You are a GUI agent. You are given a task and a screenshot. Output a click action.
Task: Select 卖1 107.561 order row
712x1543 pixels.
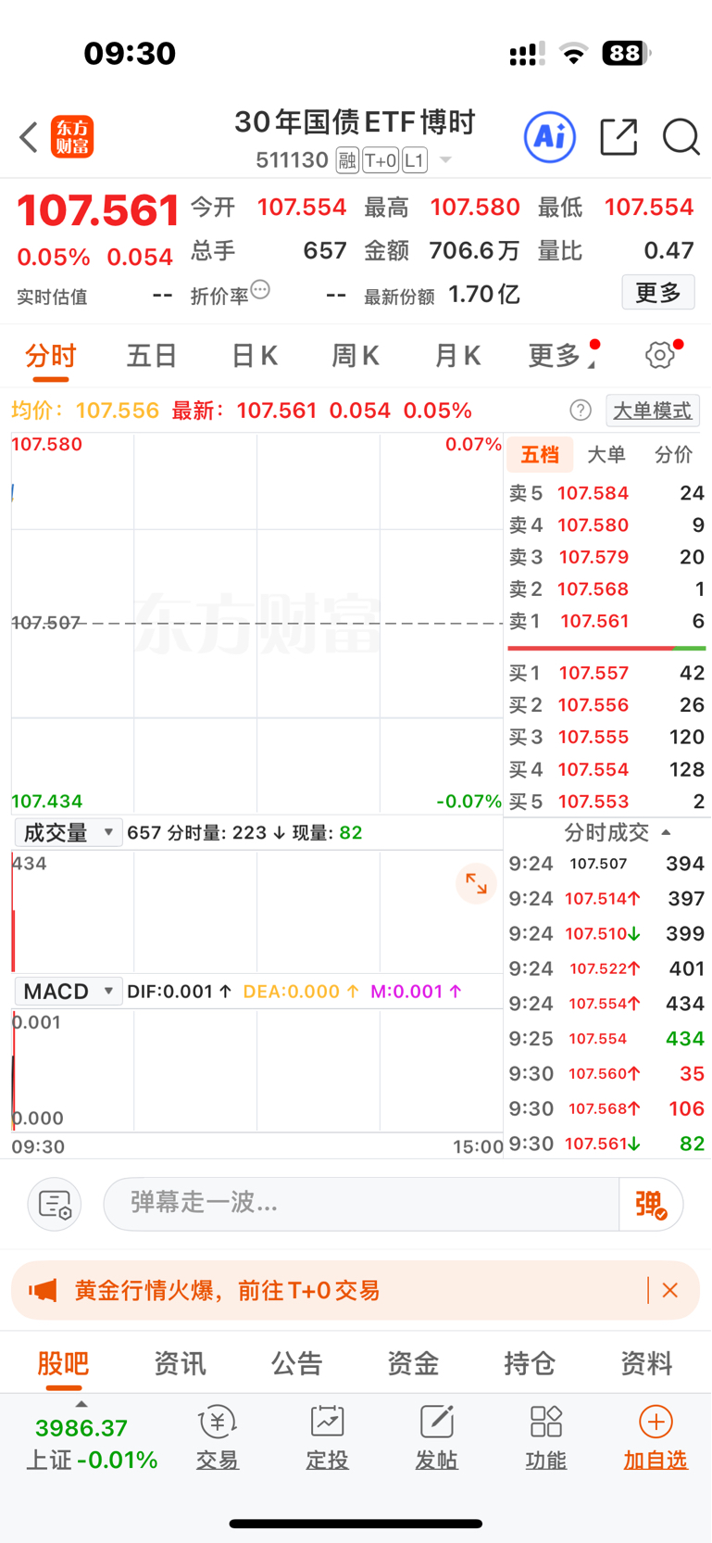[606, 621]
